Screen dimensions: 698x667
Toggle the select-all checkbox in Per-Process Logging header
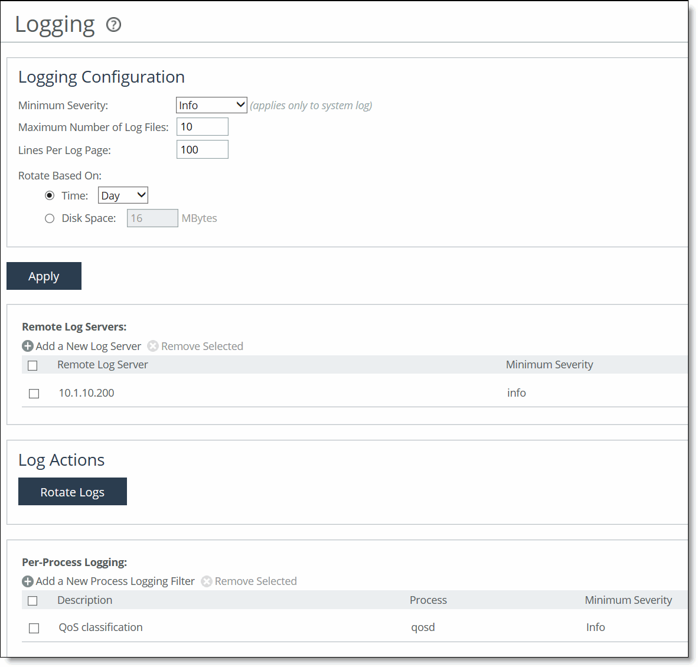pyautogui.click(x=32, y=600)
